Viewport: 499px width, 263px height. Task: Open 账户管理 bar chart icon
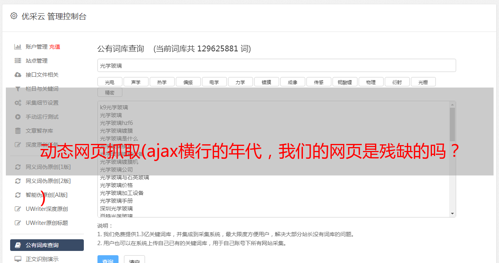click(x=18, y=47)
